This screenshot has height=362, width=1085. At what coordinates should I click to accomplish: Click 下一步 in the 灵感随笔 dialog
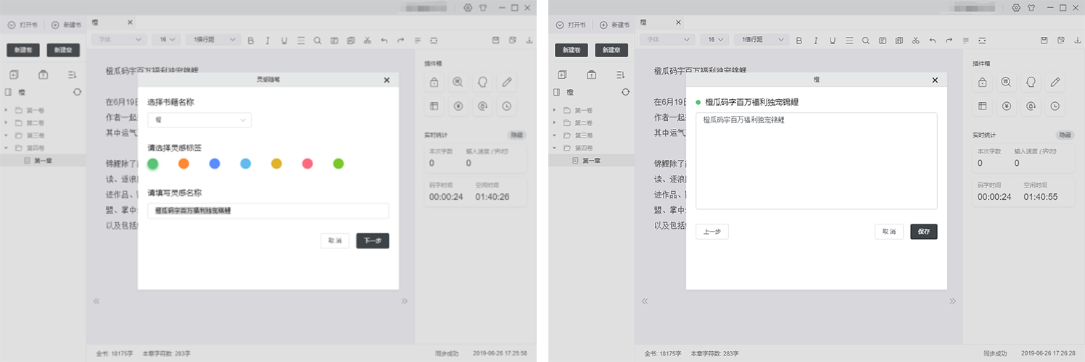(x=373, y=240)
